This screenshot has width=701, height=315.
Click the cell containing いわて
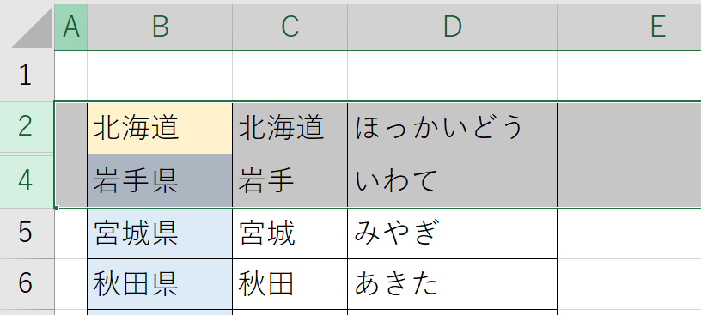(x=452, y=181)
